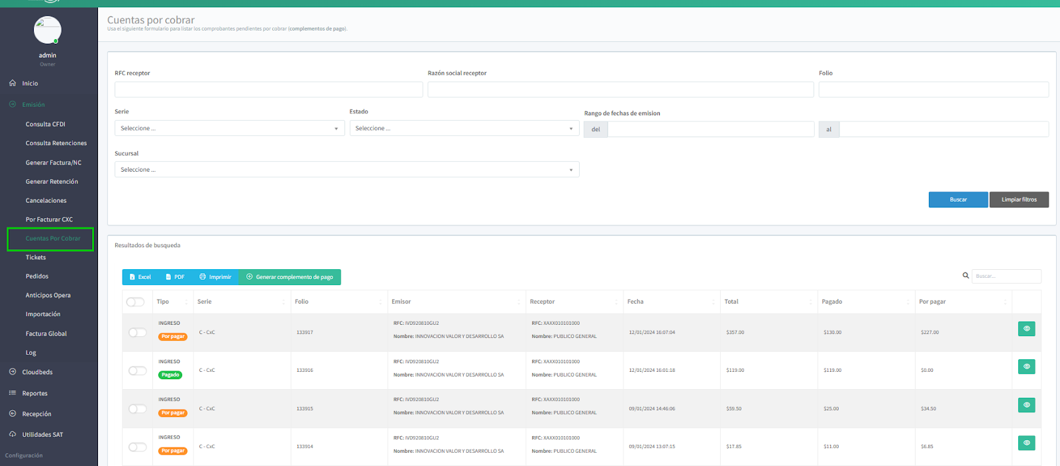
Task: Open Consulta Retenciones menu item
Action: pyautogui.click(x=56, y=143)
